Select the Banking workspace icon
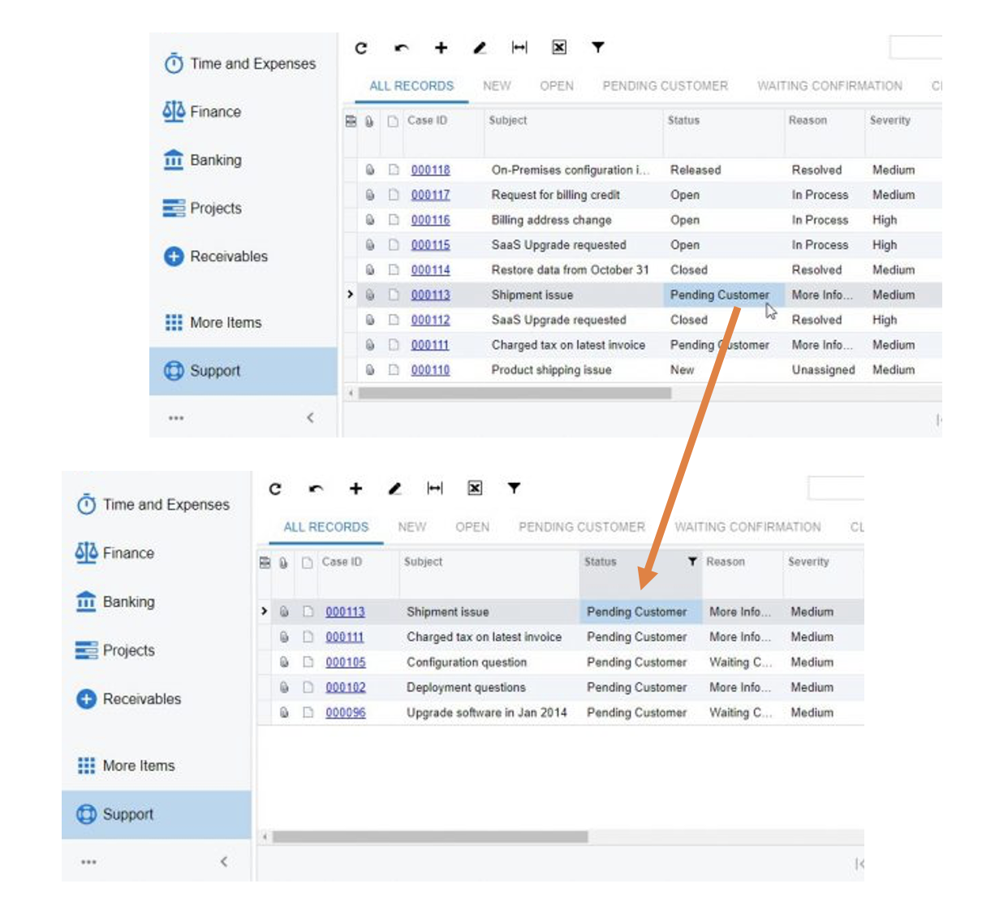 coord(174,160)
